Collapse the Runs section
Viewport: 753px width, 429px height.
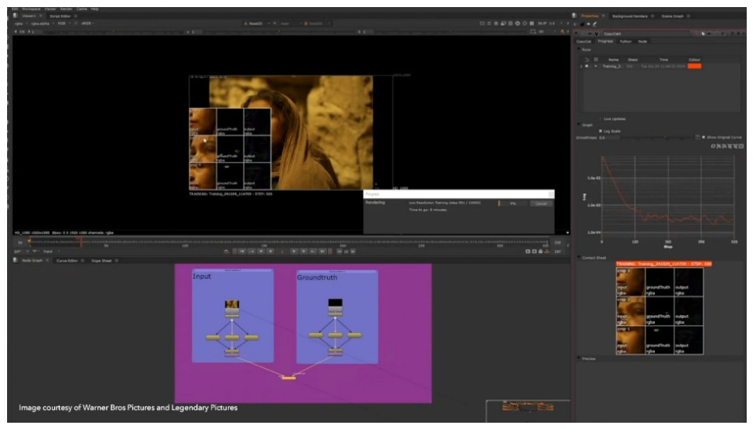(x=579, y=49)
